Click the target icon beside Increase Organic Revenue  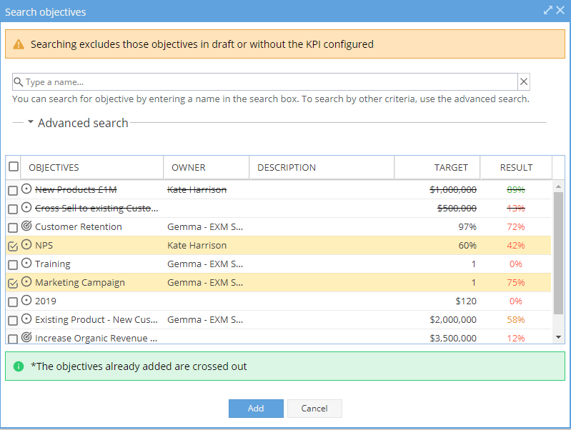26,338
